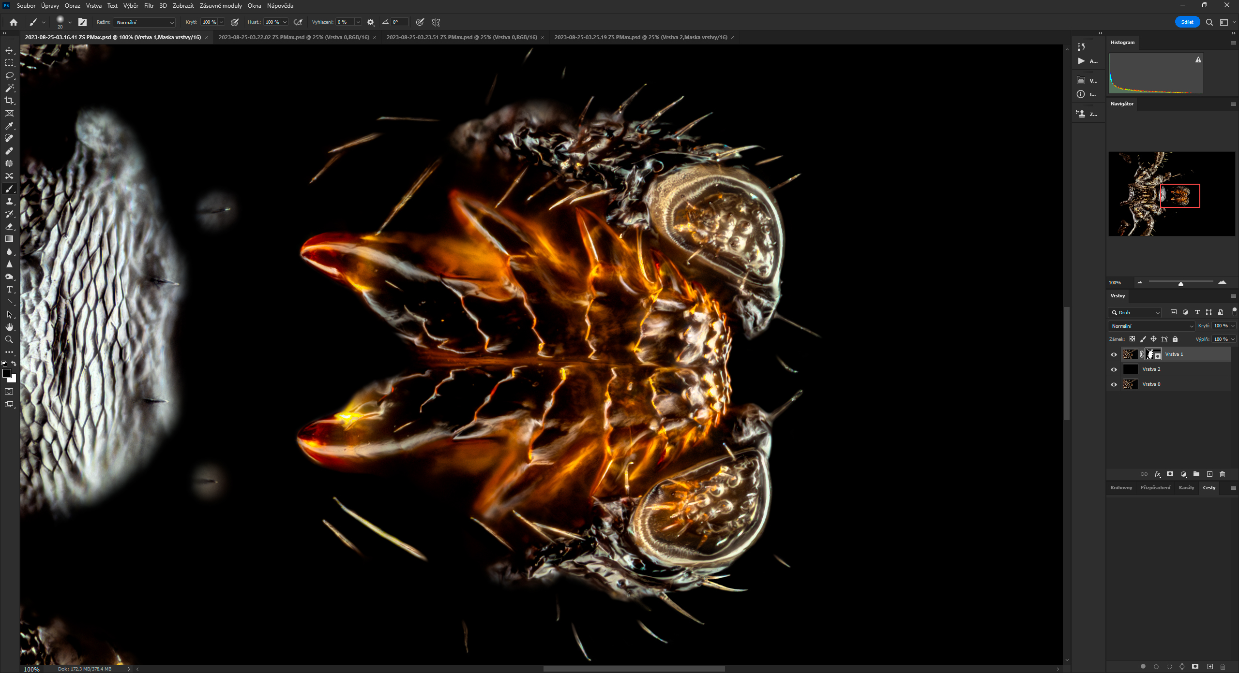Select the Type tool
This screenshot has width=1239, height=673.
click(9, 289)
